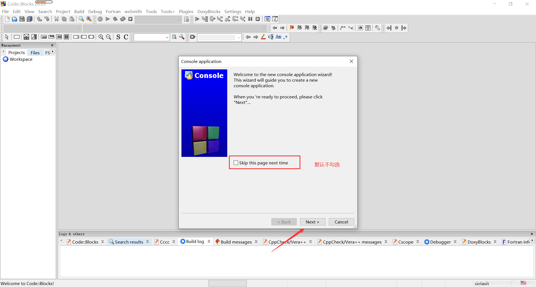Close the Build log tab
This screenshot has height=287, width=536.
(x=209, y=241)
